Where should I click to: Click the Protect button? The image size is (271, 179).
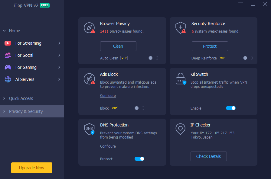(210, 46)
